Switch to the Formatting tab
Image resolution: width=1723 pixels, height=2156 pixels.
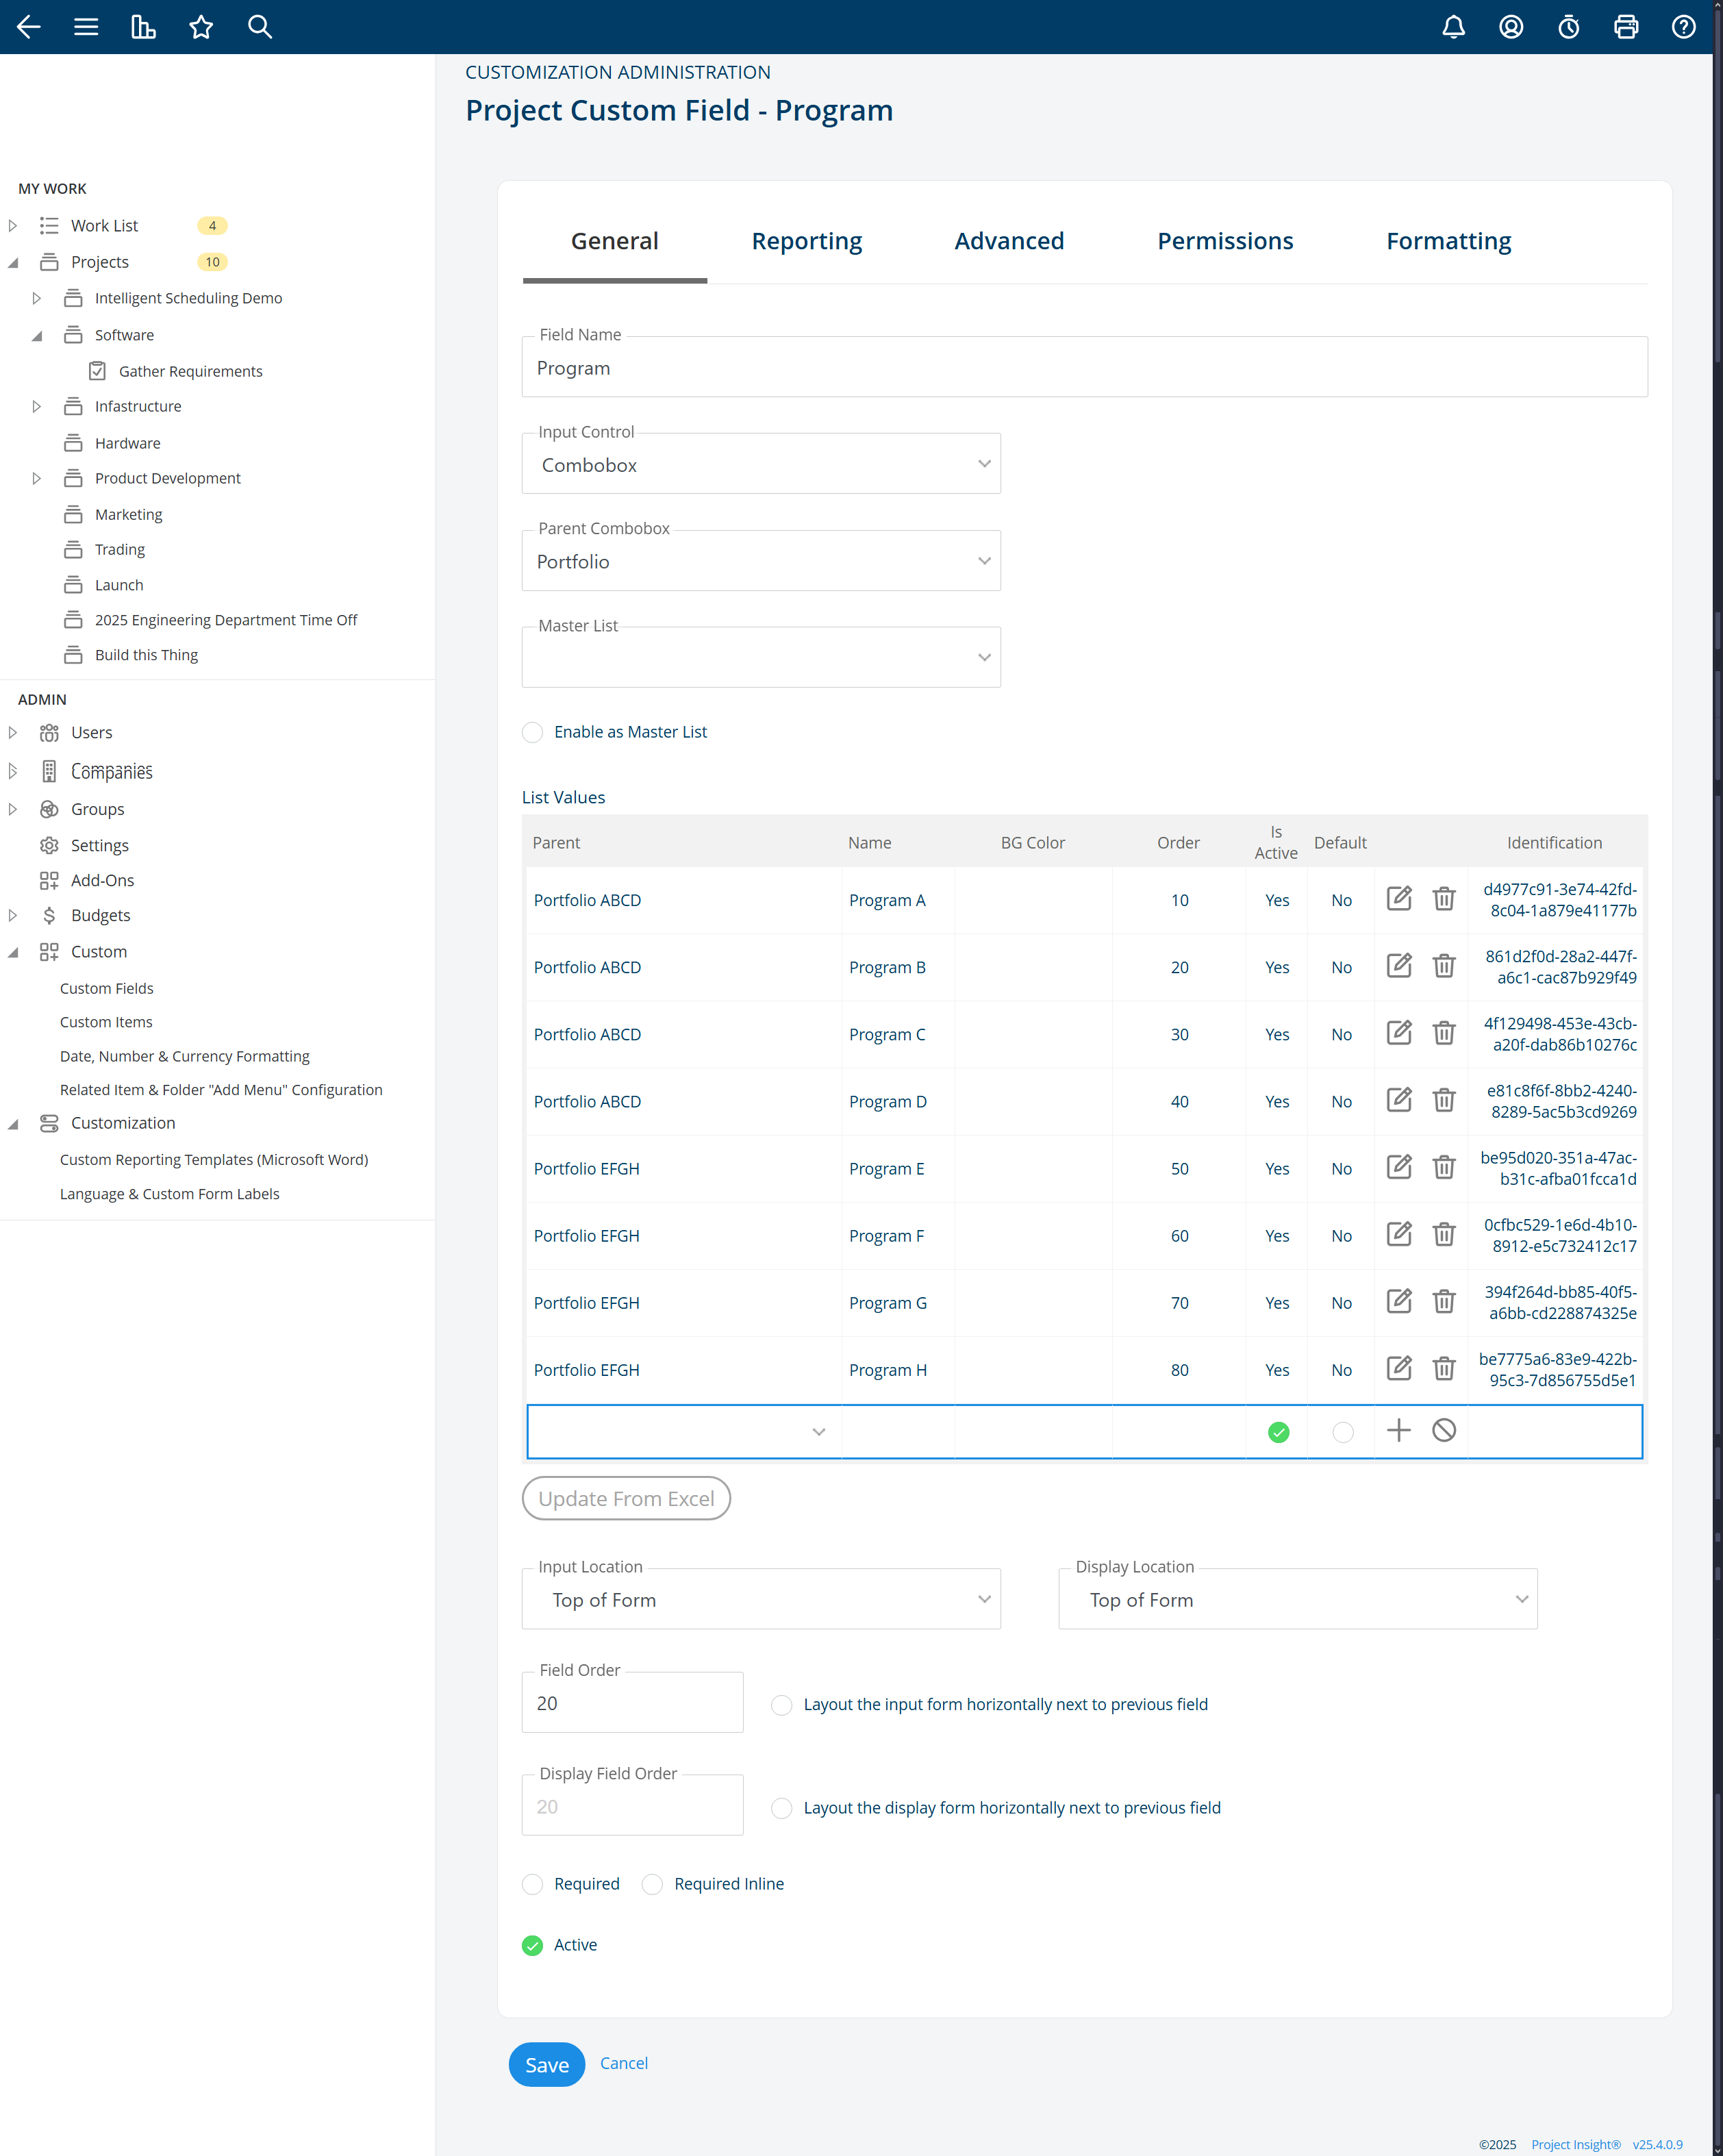[1448, 241]
